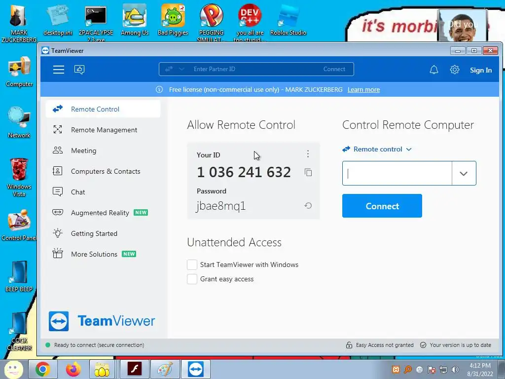
Task: Select the desktop.ini file icon
Action: pos(58,21)
